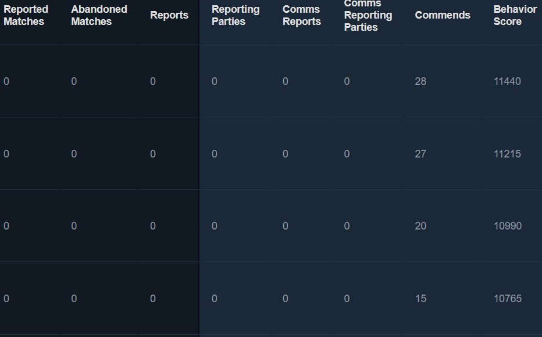The height and width of the screenshot is (337, 542).
Task: Click Reports cell in 11440 row
Action: coord(153,81)
